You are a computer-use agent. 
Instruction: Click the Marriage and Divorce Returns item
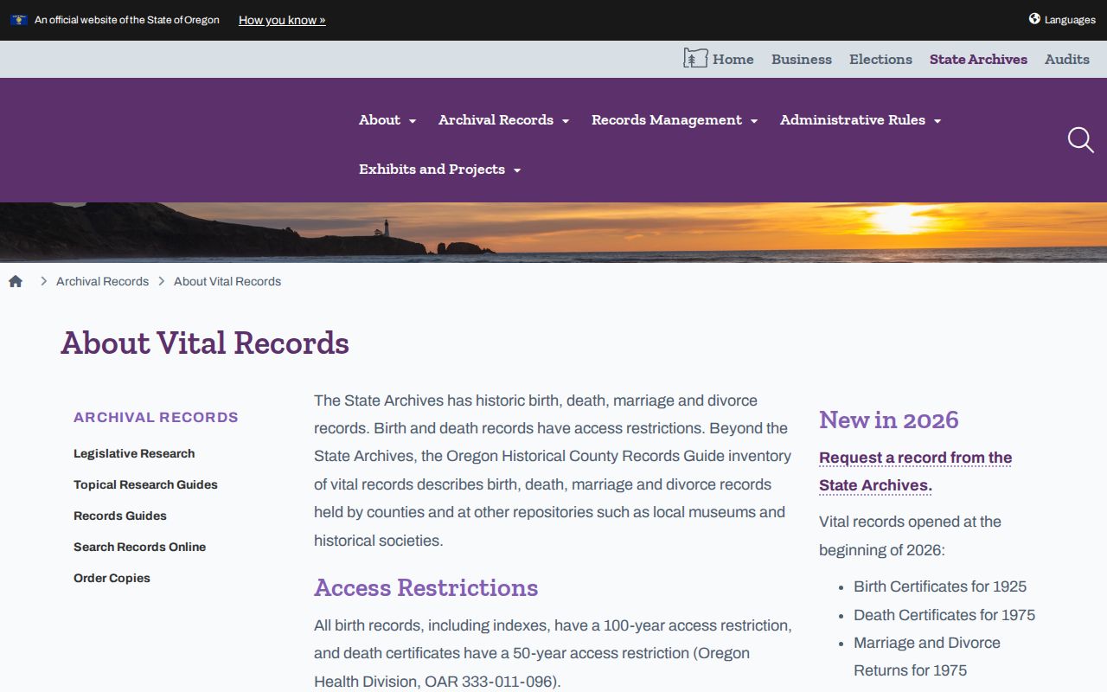[927, 657]
